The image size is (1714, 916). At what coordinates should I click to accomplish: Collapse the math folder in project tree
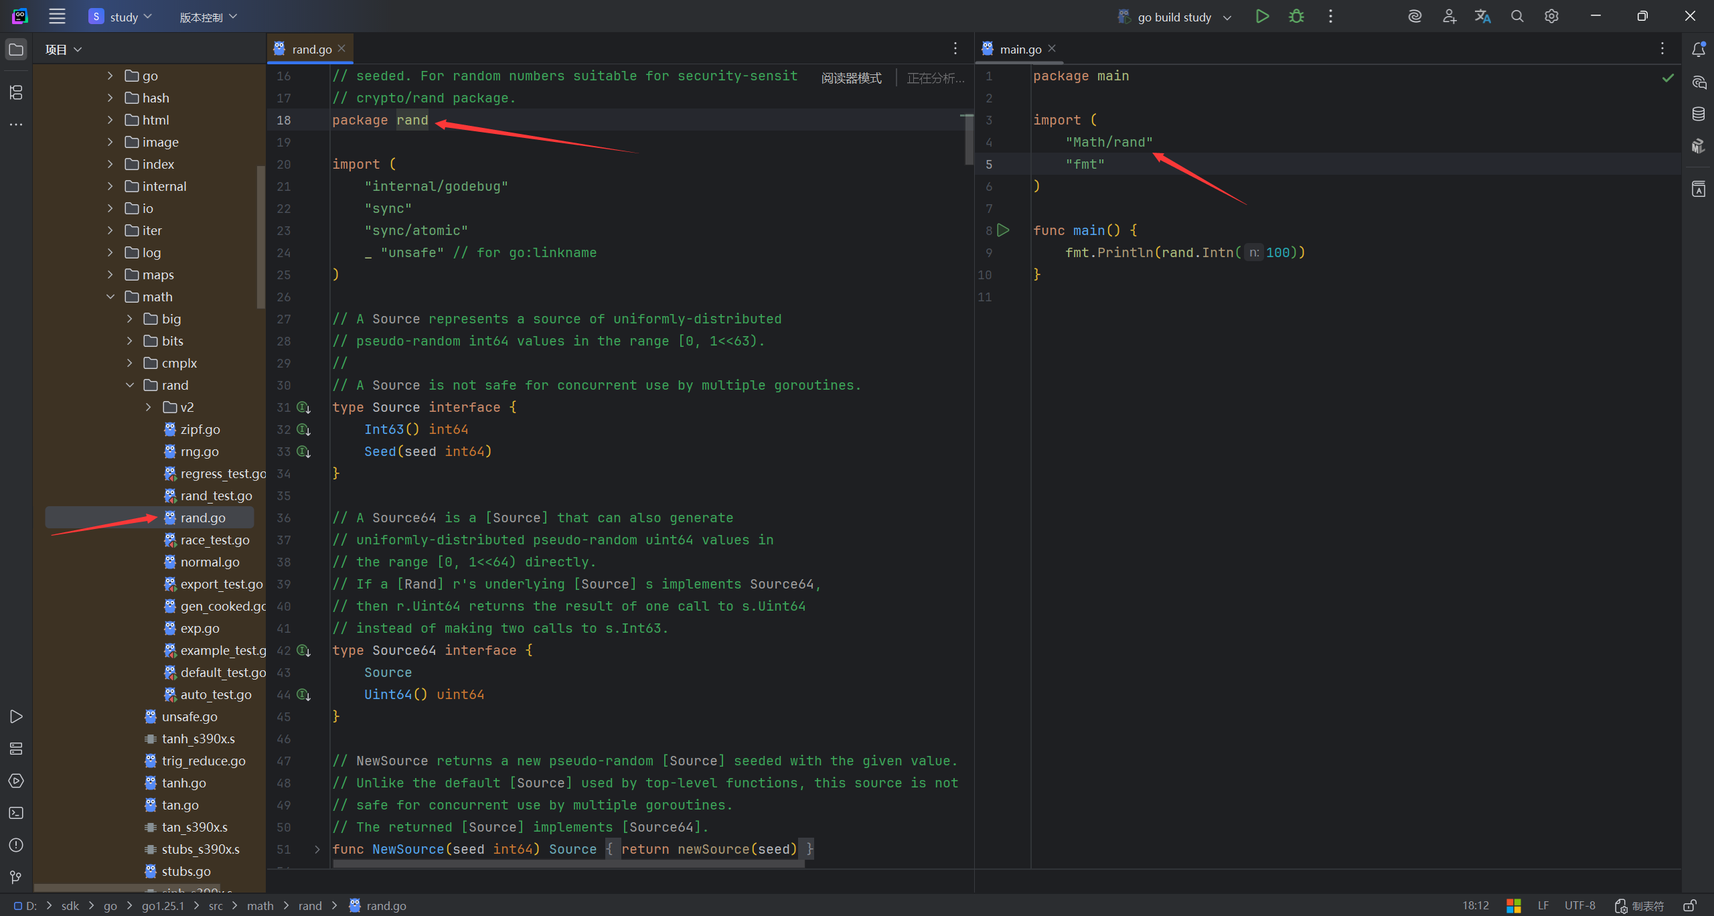click(x=110, y=297)
